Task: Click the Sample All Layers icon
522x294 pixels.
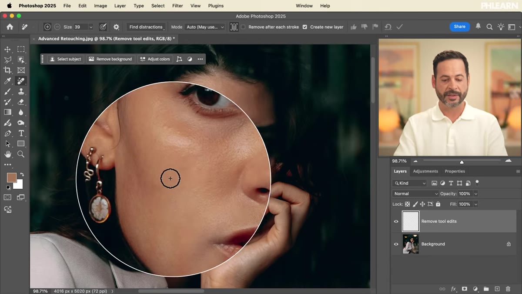Action: pos(234,27)
